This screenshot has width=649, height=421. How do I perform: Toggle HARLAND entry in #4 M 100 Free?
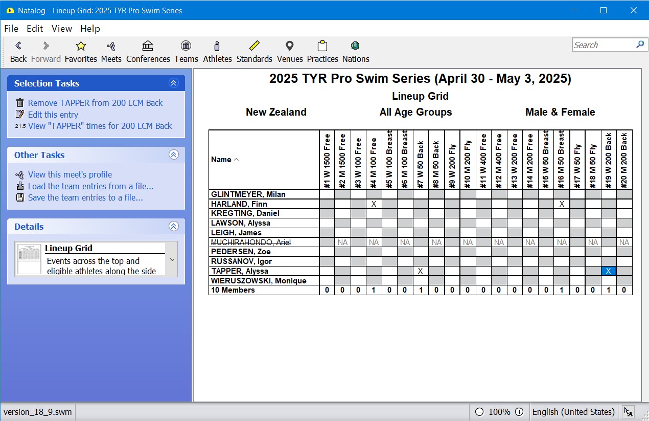pyautogui.click(x=374, y=204)
